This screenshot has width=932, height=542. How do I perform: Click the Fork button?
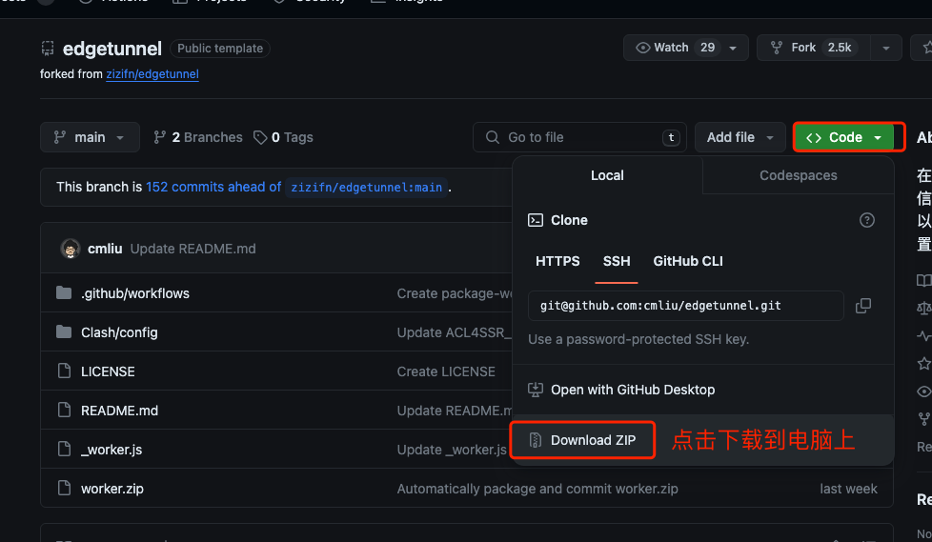click(813, 48)
